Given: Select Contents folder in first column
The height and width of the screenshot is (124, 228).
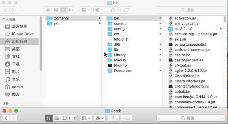Looking at the screenshot, I should click(x=74, y=18).
